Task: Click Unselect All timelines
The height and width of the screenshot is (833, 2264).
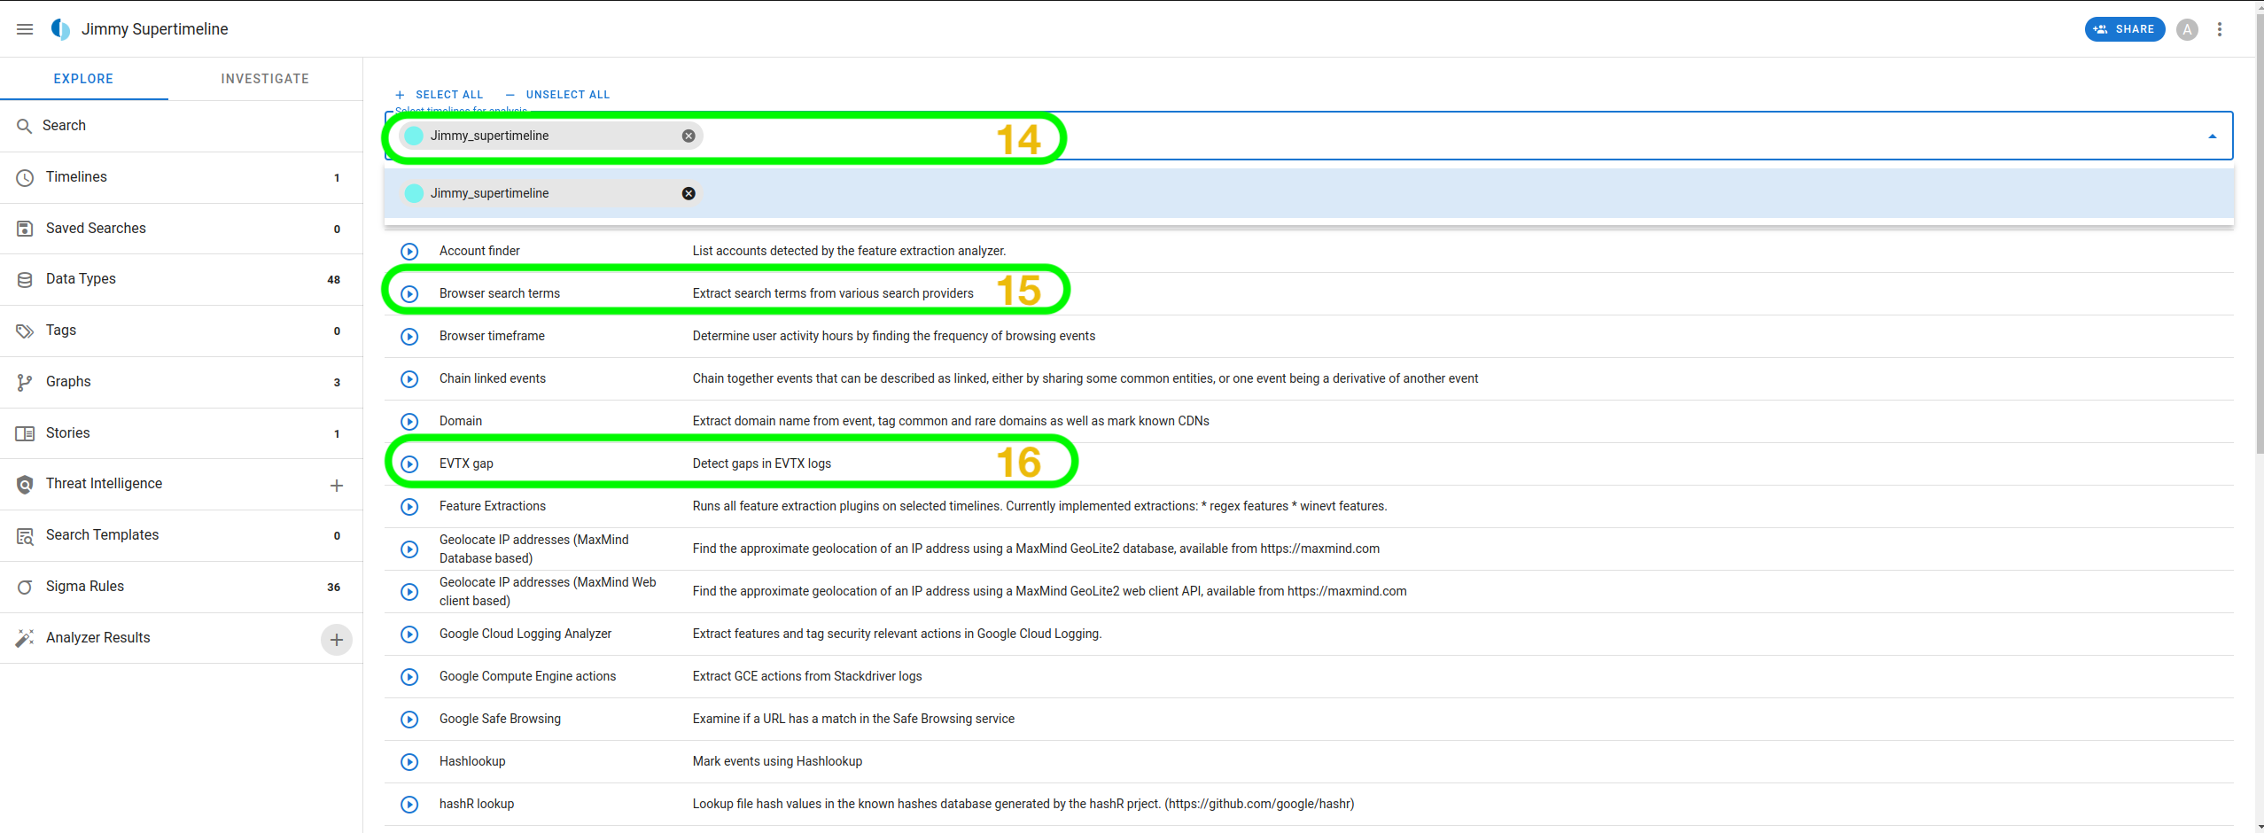Action: (557, 95)
